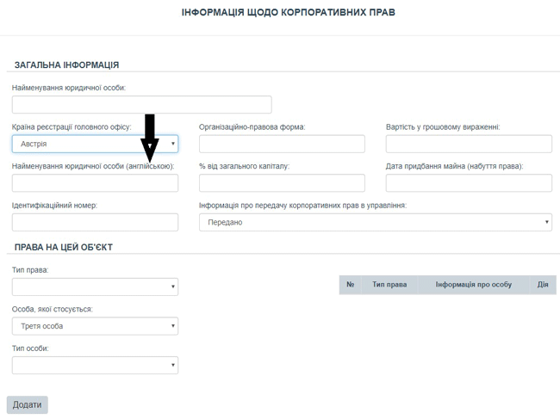Image resolution: width=560 pixels, height=419 pixels.
Task: Select the English legal entity name field
Action: click(x=95, y=183)
